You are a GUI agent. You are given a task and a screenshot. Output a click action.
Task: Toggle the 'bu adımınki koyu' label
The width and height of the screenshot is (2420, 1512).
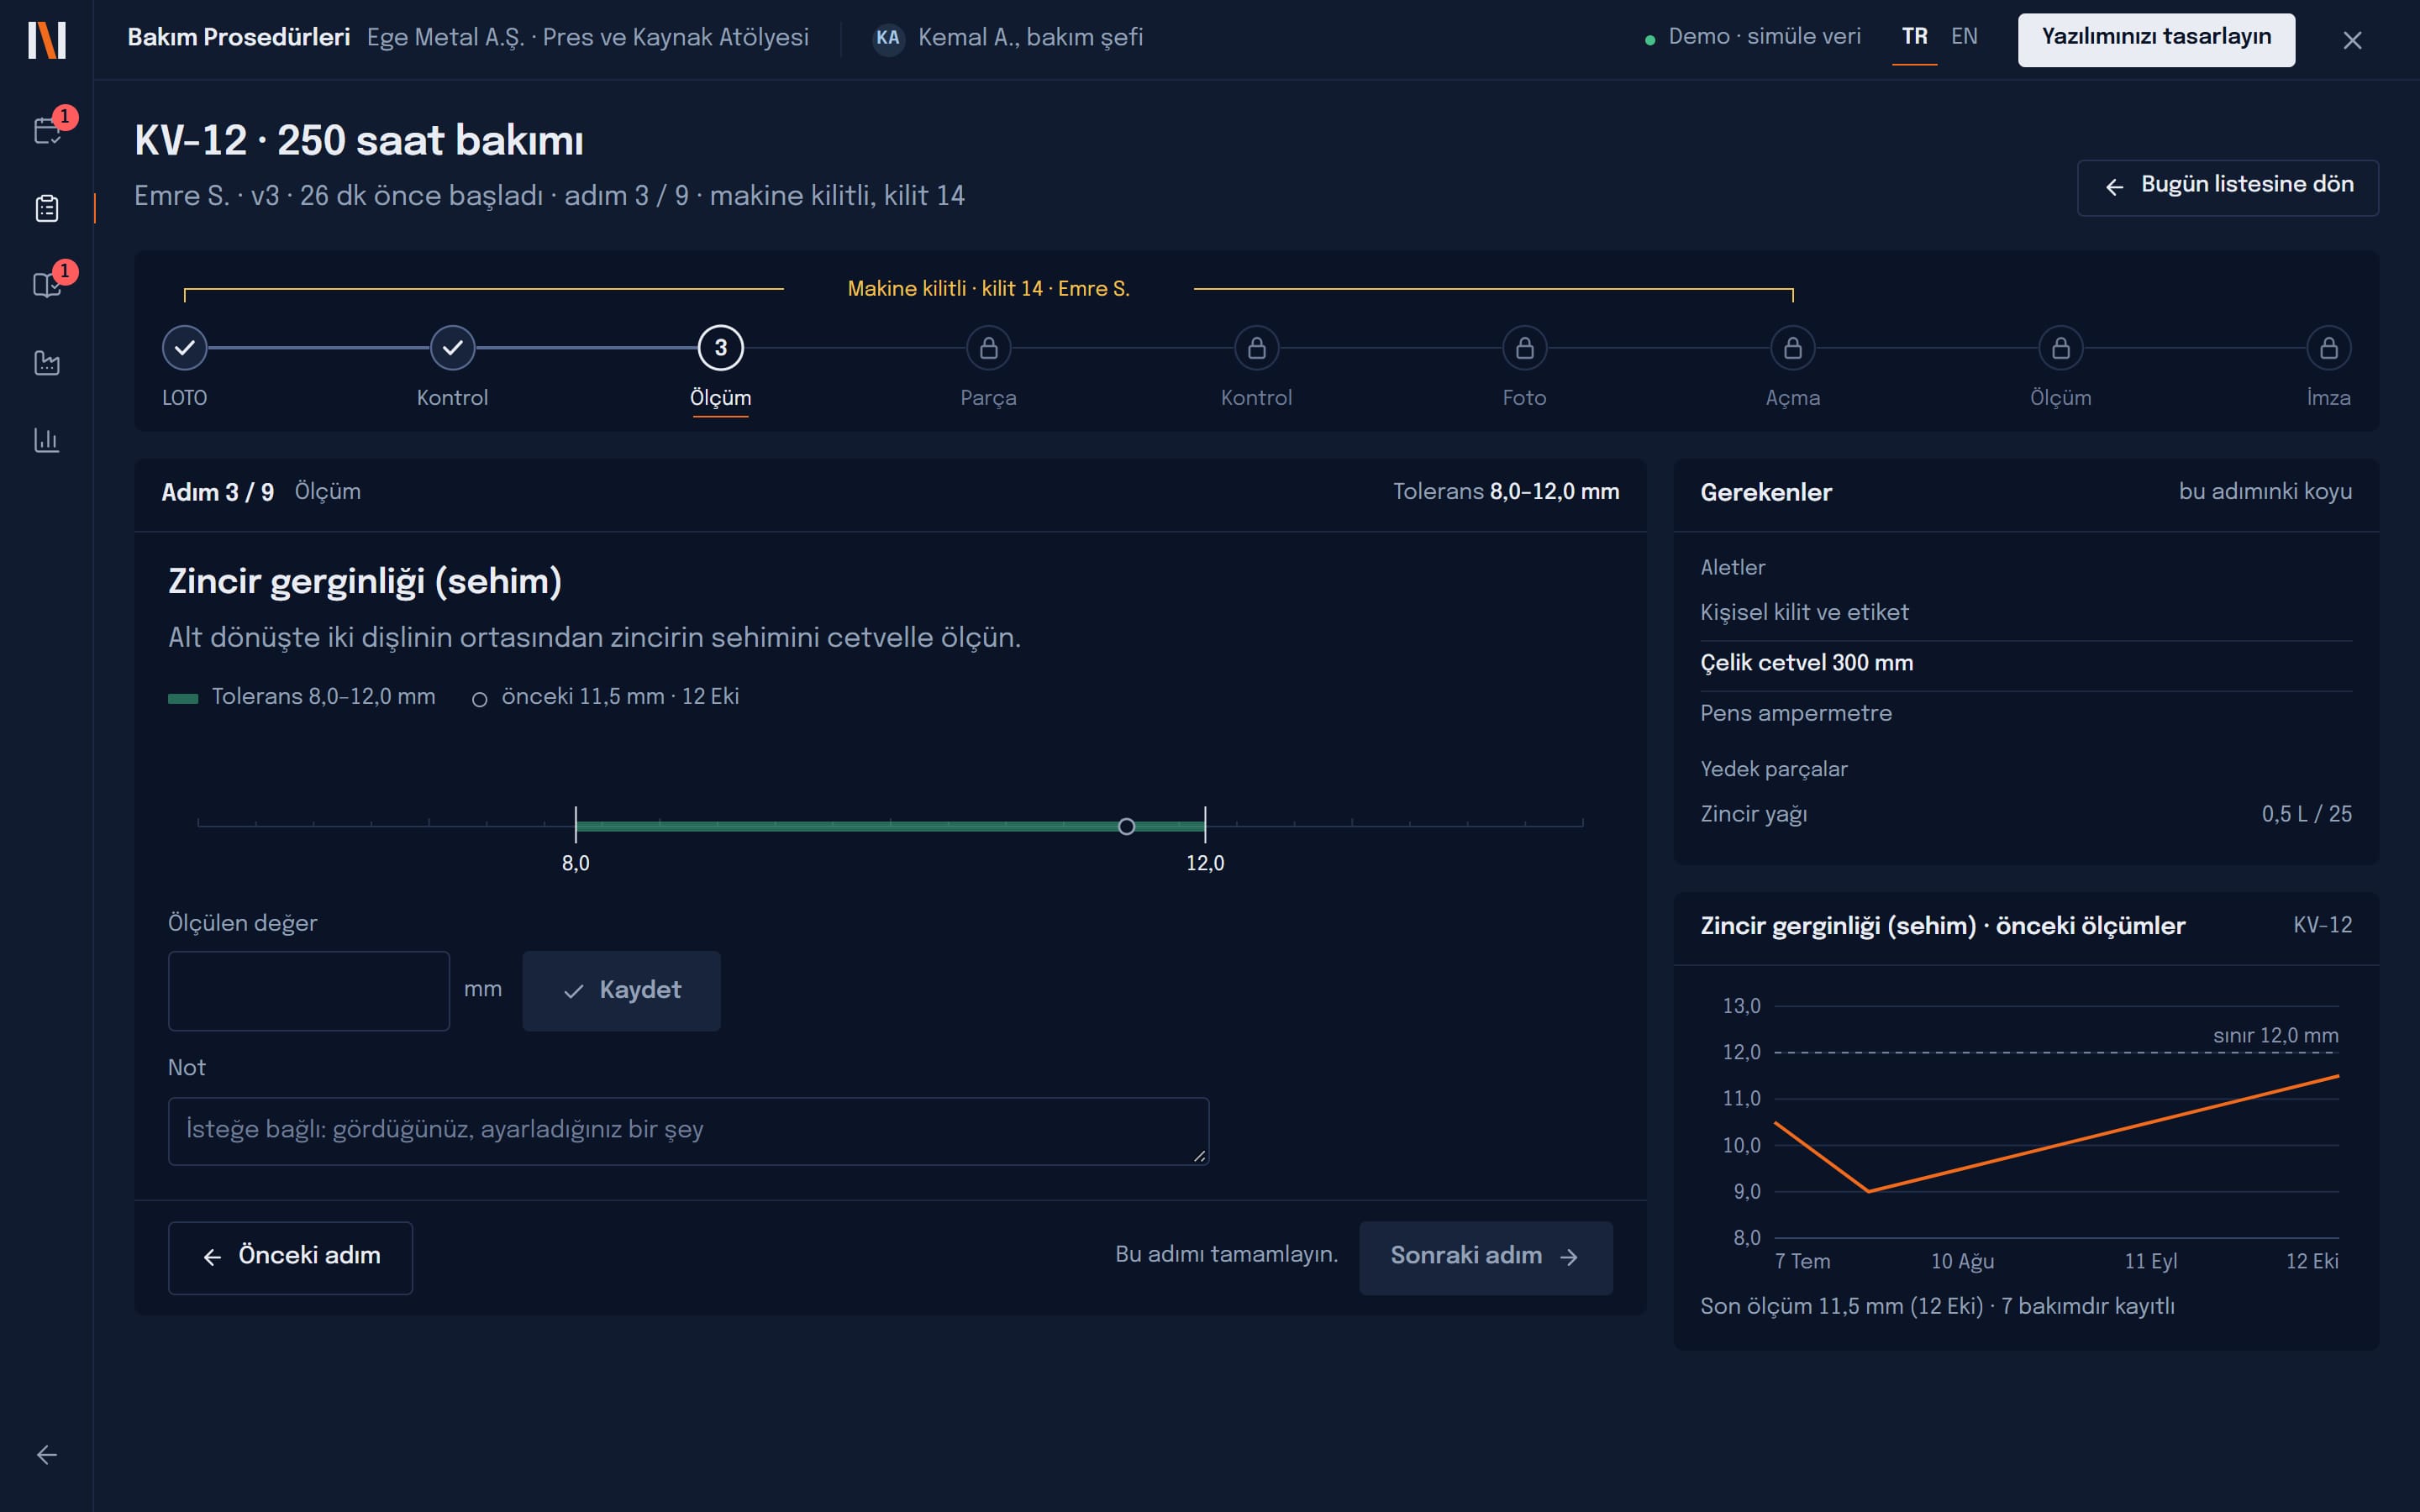pyautogui.click(x=2265, y=491)
